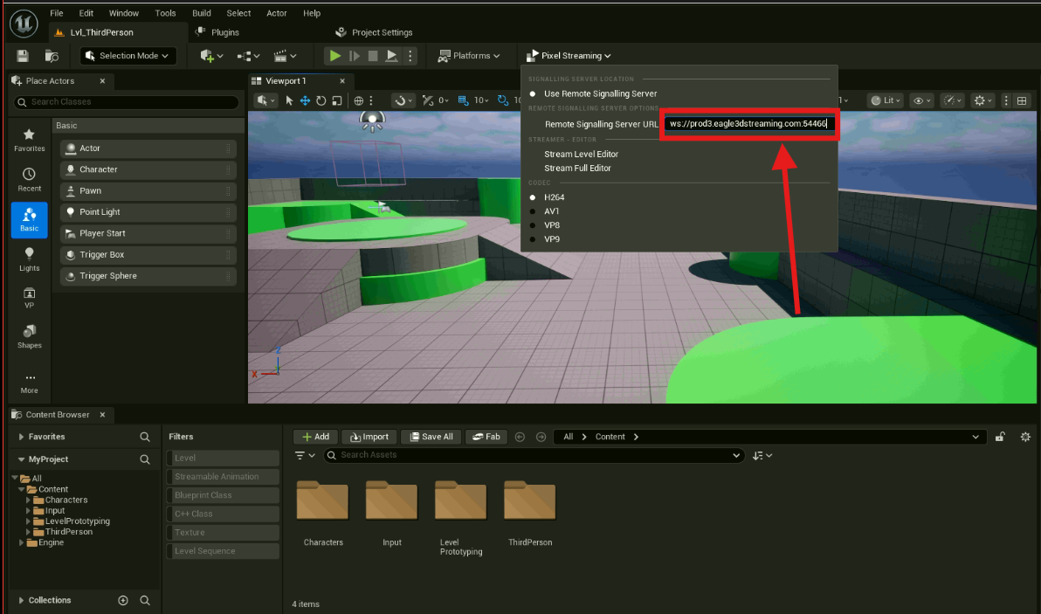Toggle the Texture filter
This screenshot has height=614, width=1041.
click(223, 533)
